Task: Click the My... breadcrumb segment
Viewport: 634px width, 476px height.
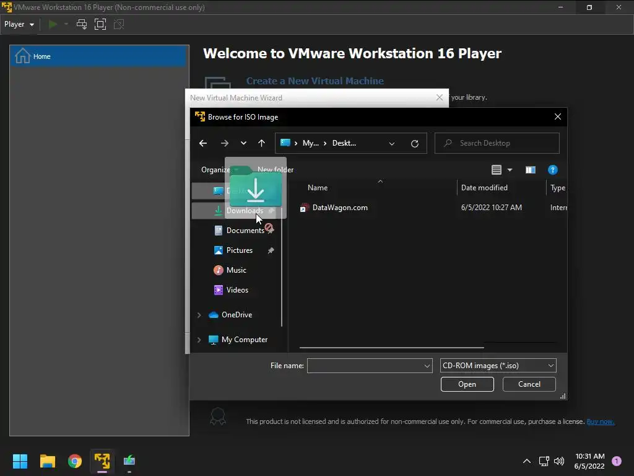Action: [311, 143]
